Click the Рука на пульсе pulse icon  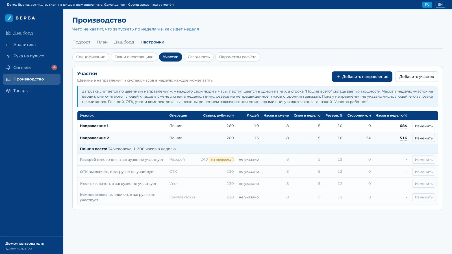[8, 56]
